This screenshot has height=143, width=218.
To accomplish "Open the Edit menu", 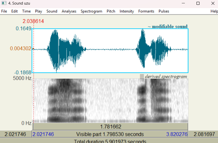I will point(14,11).
